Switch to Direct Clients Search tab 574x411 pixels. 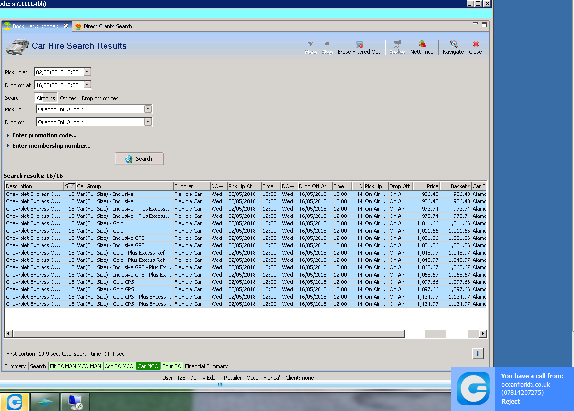[107, 26]
